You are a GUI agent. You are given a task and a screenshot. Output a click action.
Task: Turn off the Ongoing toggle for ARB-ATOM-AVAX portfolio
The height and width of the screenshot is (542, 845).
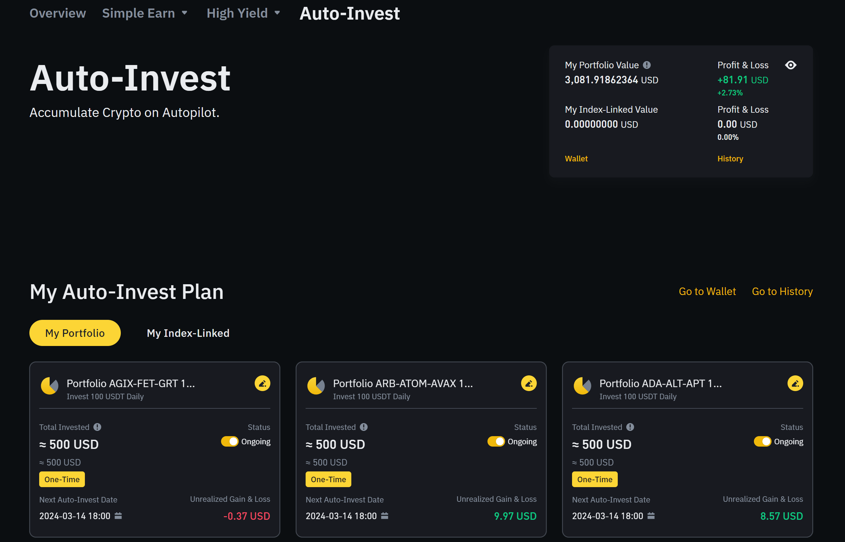click(x=496, y=441)
